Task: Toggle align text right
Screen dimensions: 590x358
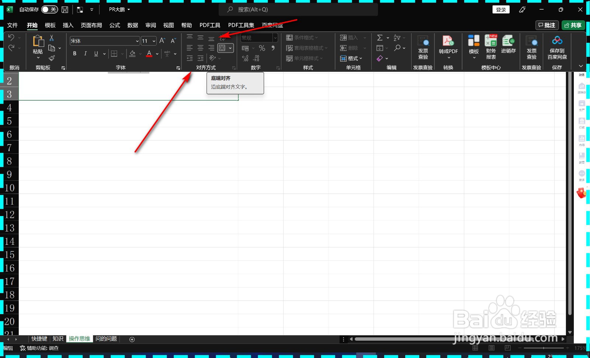Action: click(211, 48)
